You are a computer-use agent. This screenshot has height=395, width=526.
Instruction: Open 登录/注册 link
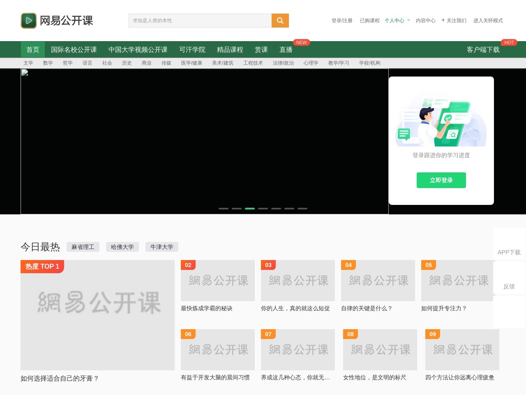click(x=342, y=21)
